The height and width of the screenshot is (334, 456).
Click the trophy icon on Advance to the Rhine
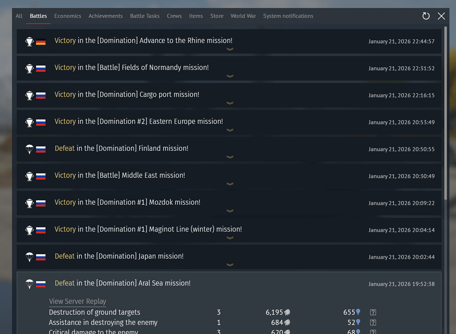point(30,41)
